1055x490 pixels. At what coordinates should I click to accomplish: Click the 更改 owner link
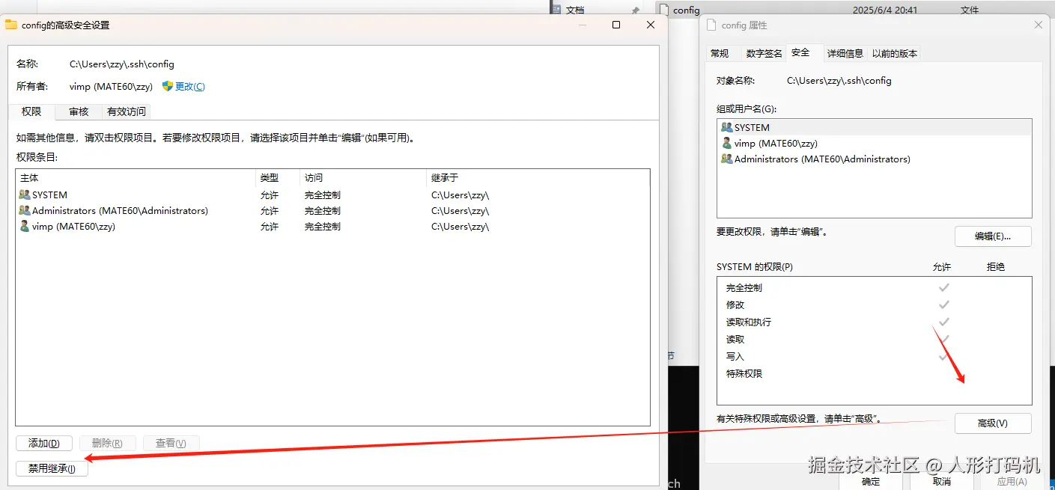tap(189, 87)
